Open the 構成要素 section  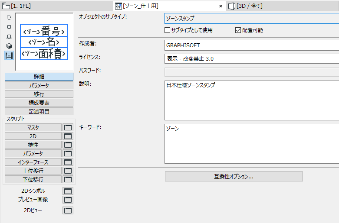(x=39, y=103)
